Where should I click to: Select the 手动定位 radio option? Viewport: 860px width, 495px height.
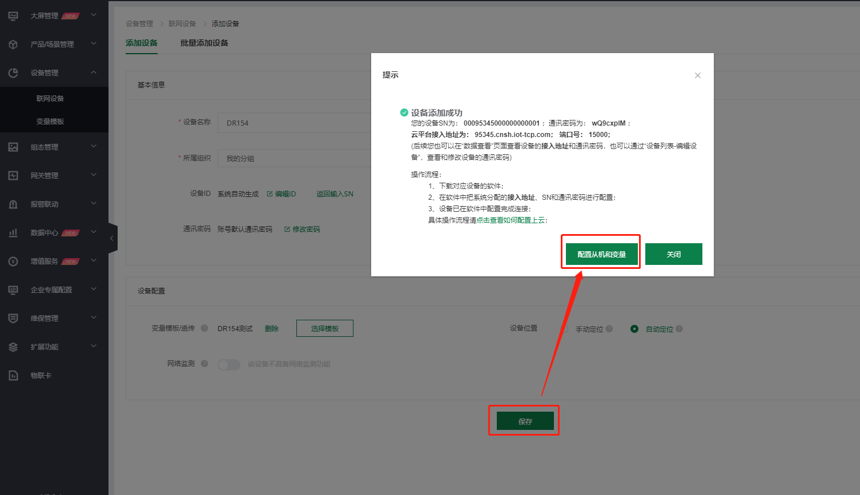click(x=565, y=329)
